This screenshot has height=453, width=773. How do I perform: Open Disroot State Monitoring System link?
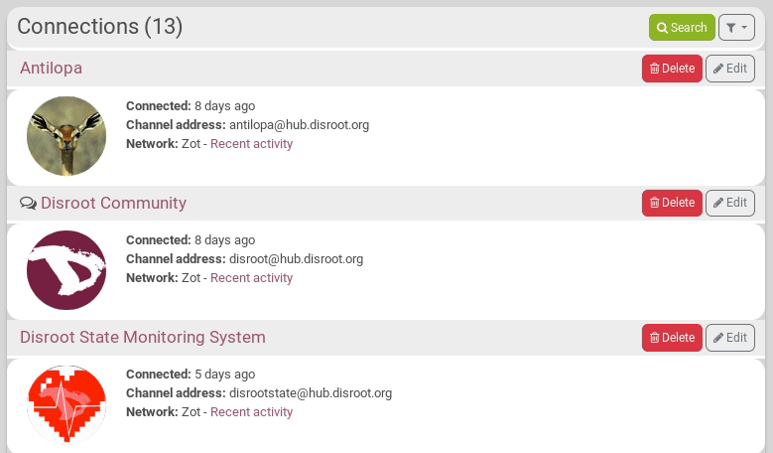[x=142, y=337]
